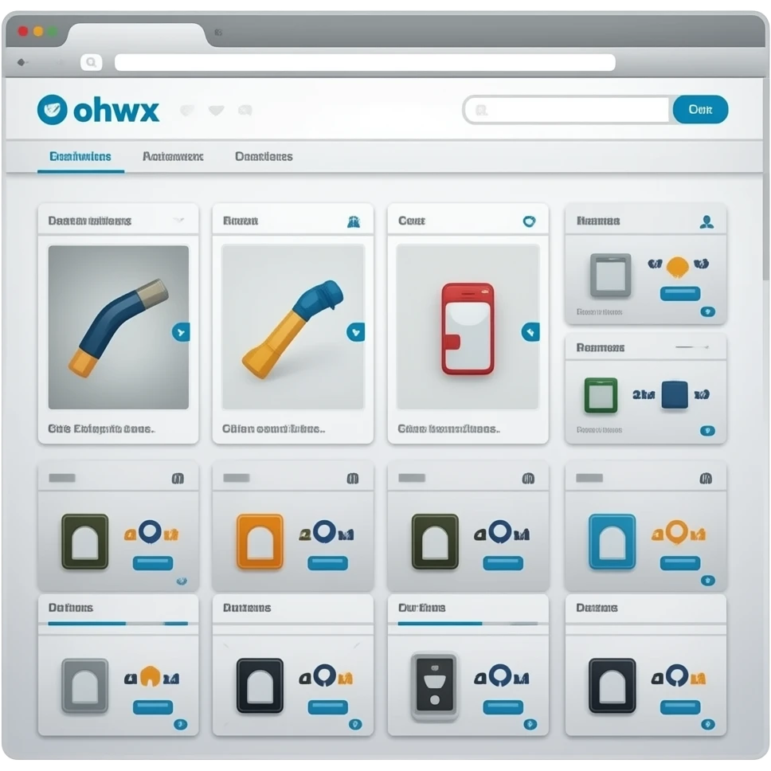Expand the header control on orange tile card
Viewport: 771px width, 771px height.
coord(353,479)
